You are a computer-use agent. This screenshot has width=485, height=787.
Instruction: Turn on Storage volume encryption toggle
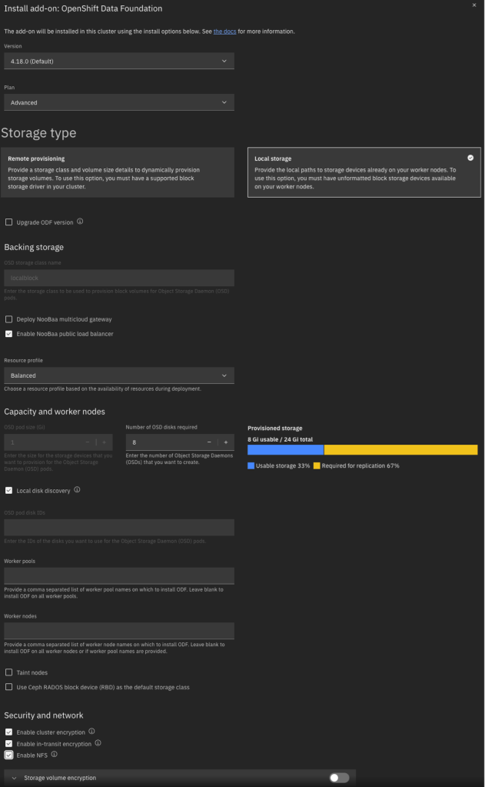(339, 778)
